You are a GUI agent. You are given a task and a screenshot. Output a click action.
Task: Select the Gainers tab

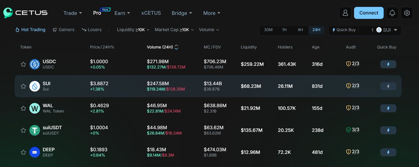[63, 30]
